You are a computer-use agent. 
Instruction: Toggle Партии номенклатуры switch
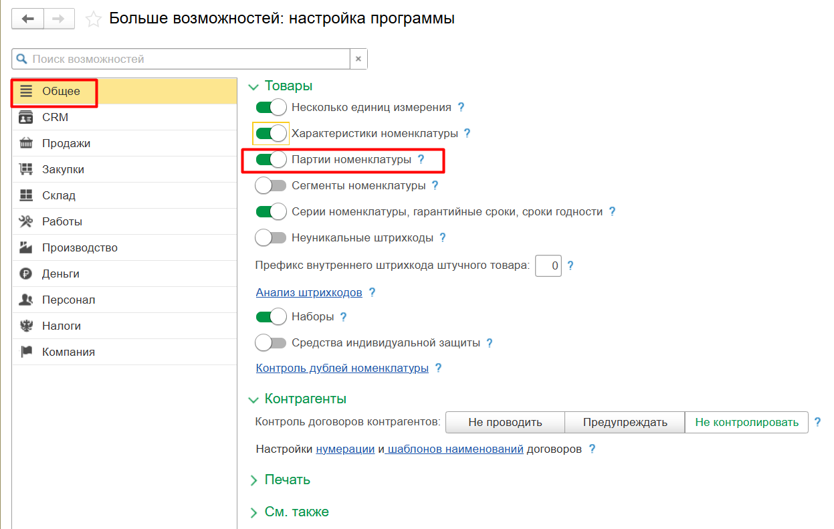coord(271,159)
